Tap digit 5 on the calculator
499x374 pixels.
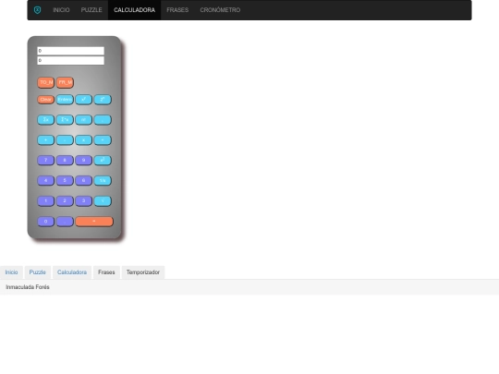(x=65, y=181)
